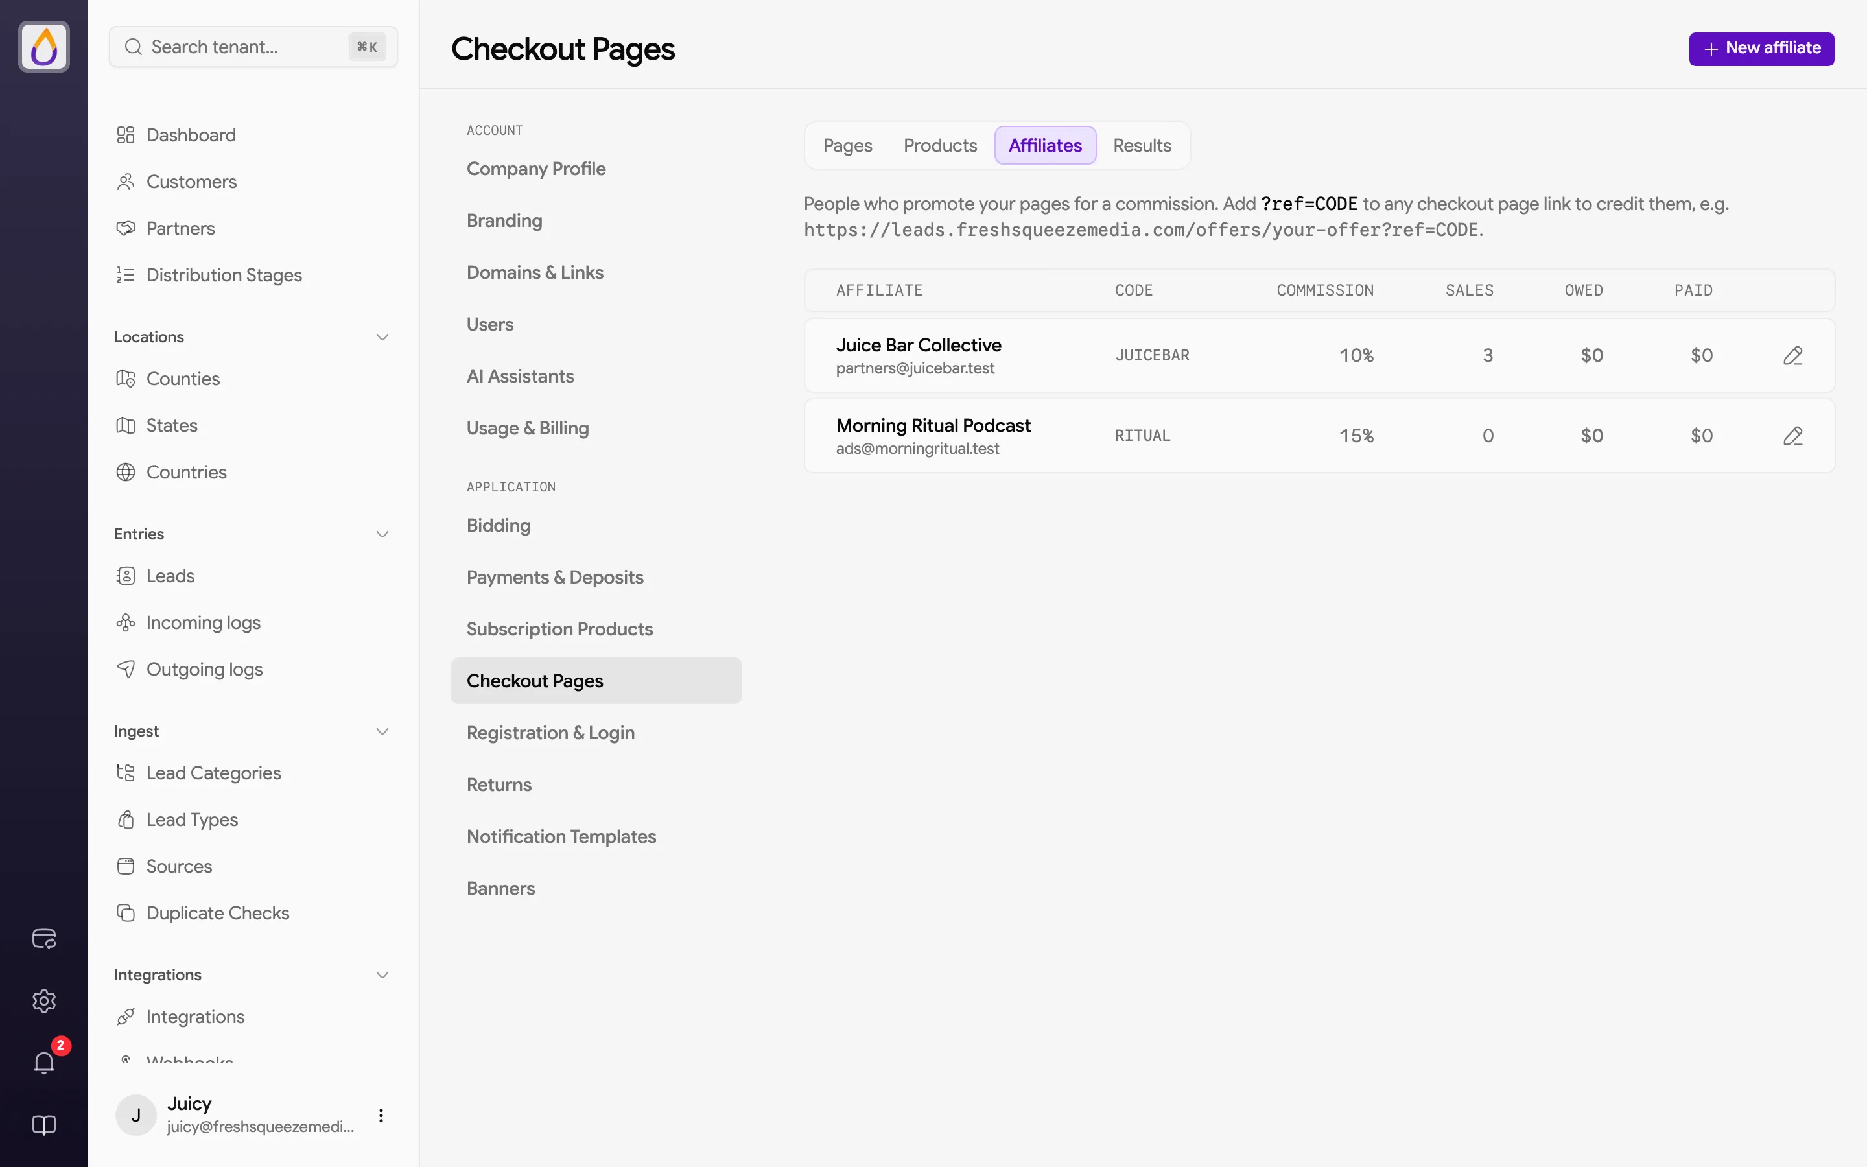
Task: Click the Partners handshake icon
Action: pyautogui.click(x=126, y=228)
